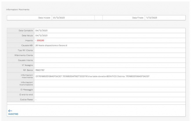Click the Causale ABI description text

[51, 45]
